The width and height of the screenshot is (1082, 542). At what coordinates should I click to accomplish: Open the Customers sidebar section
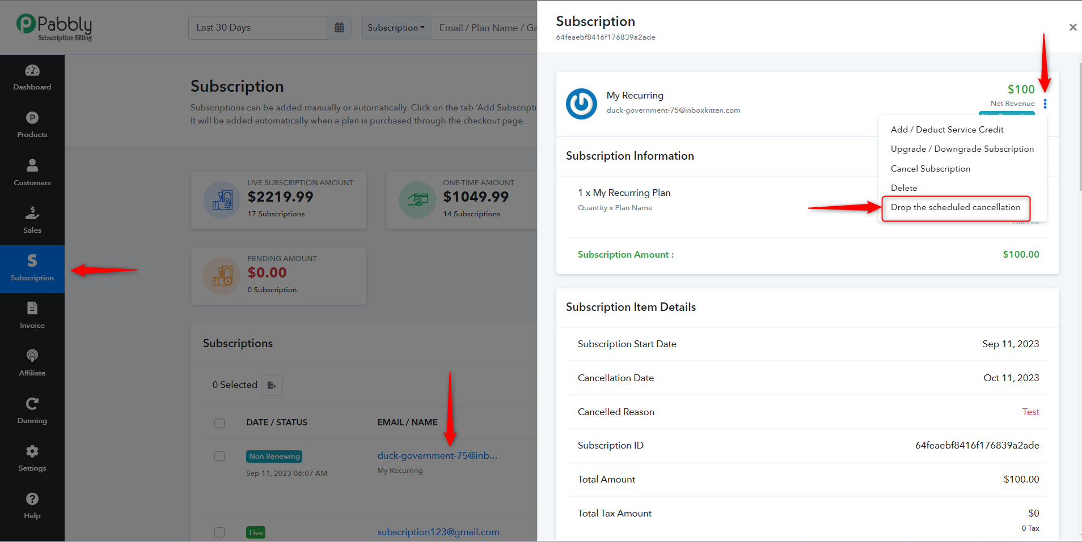pyautogui.click(x=32, y=173)
